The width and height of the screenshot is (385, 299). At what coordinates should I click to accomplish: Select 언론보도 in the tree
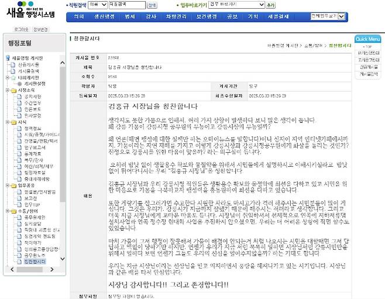pyautogui.click(x=32, y=109)
